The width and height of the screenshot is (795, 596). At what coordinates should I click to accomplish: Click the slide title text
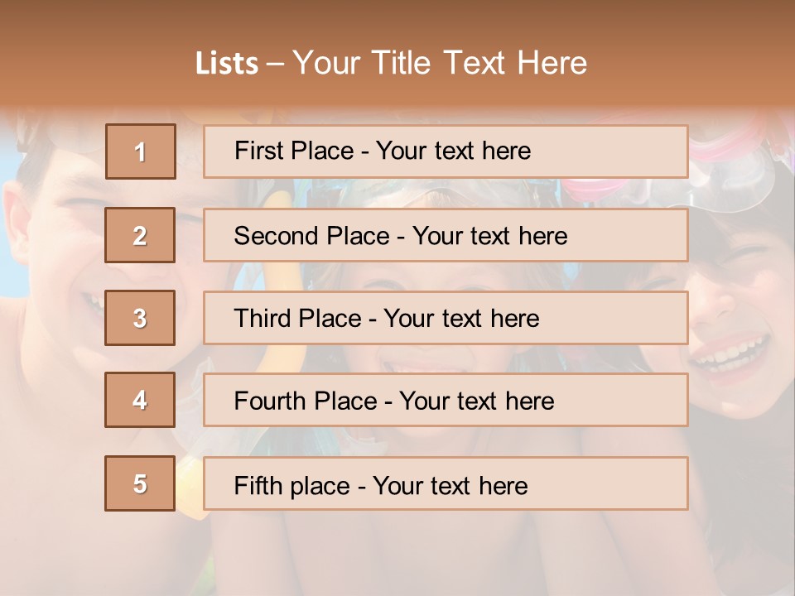pyautogui.click(x=391, y=63)
